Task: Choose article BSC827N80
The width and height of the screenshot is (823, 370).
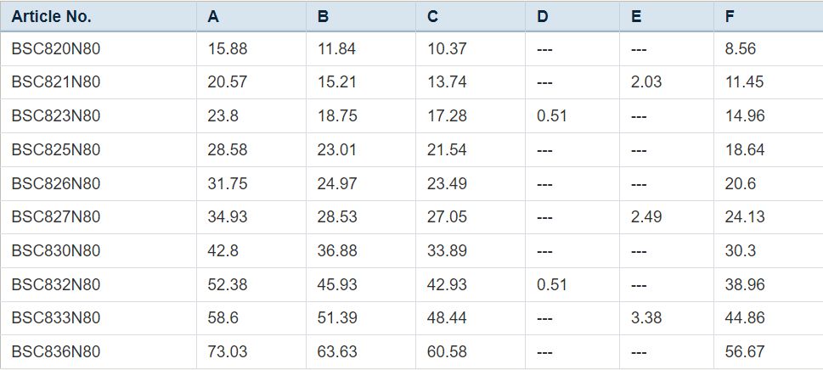Action: click(x=56, y=217)
